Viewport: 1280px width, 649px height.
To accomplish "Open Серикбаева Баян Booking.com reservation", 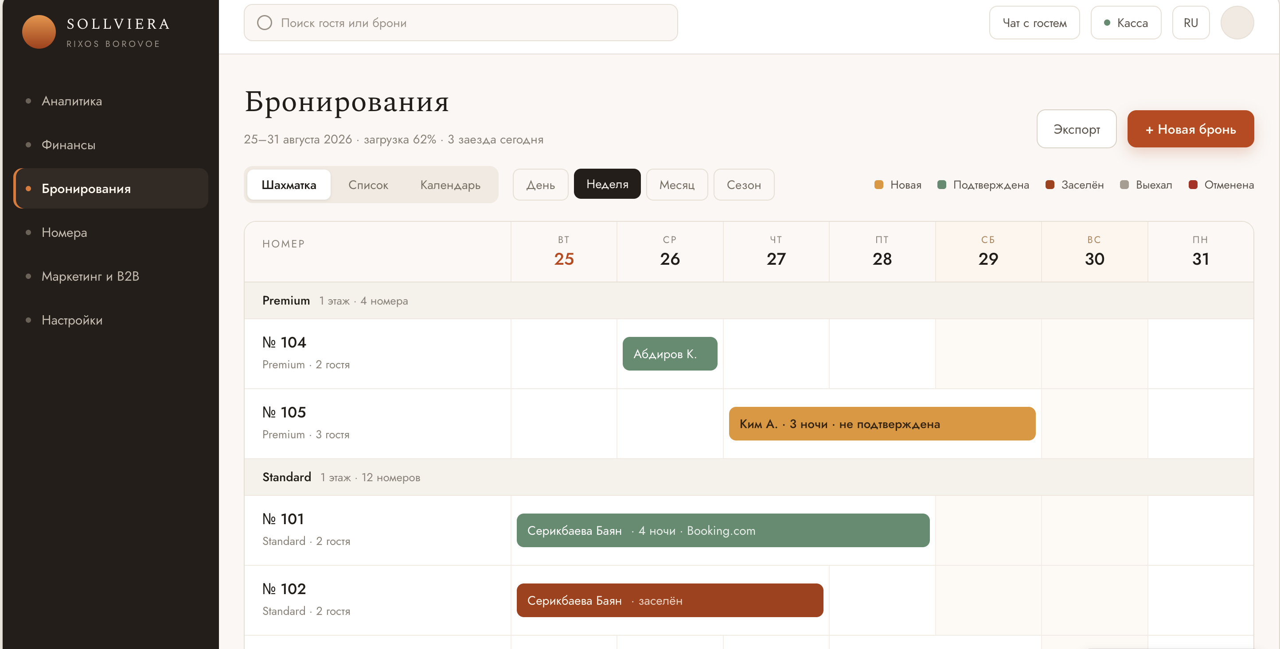I will pyautogui.click(x=723, y=530).
